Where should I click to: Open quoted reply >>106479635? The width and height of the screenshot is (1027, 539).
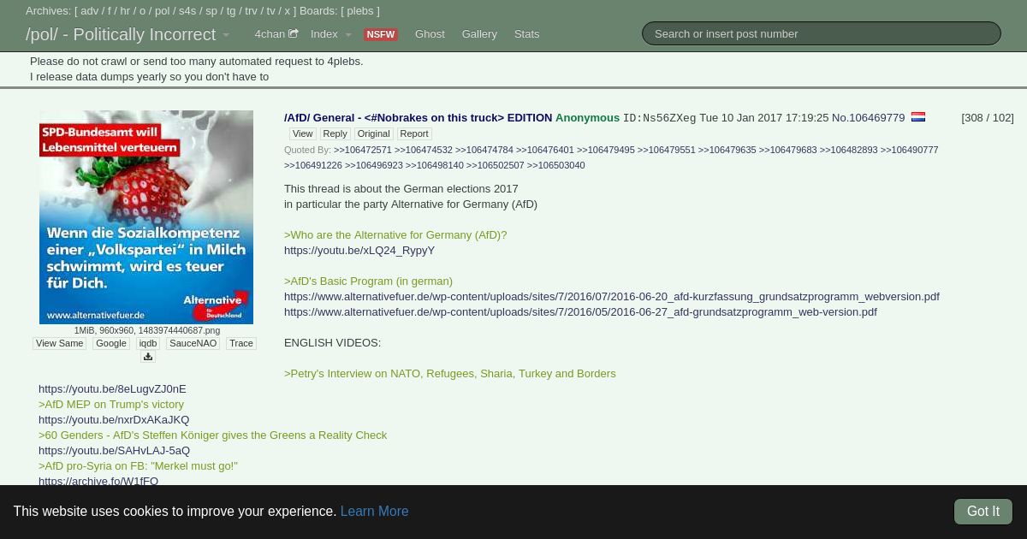[727, 150]
